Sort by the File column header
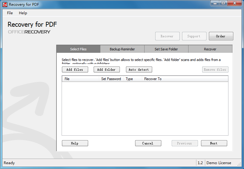 click(81, 79)
